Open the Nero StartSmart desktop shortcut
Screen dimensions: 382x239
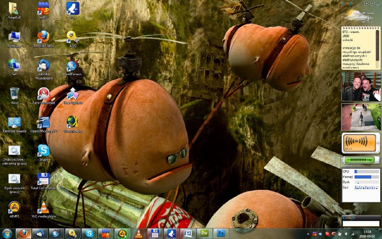tap(44, 96)
